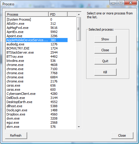Kill the selected process
Screen dimensions: 139x144
pyautogui.click(x=105, y=72)
